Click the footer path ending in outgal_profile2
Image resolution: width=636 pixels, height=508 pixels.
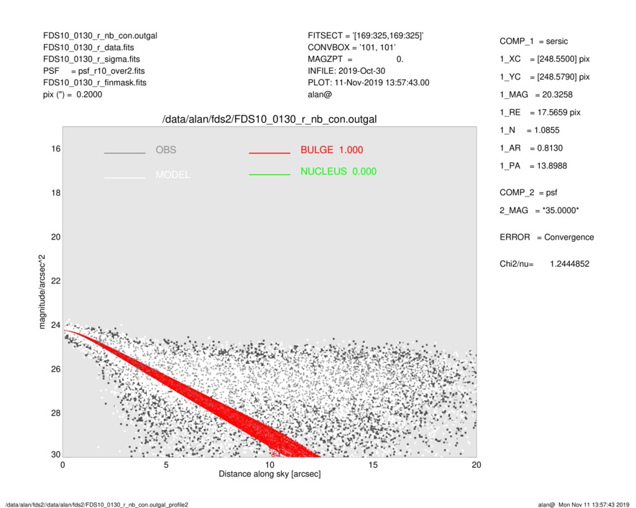(96, 504)
